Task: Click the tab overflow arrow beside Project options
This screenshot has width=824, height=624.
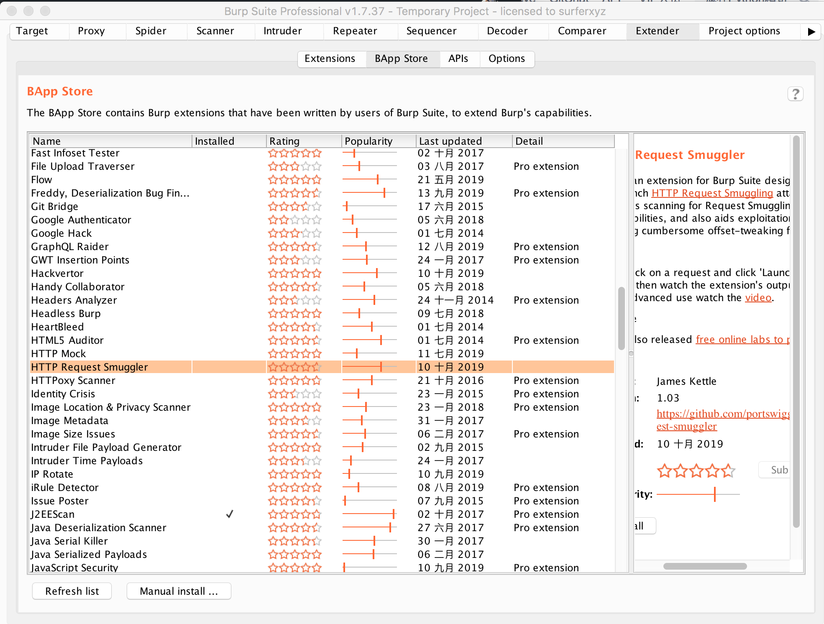Action: (x=811, y=31)
